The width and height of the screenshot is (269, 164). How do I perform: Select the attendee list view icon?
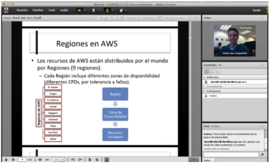tap(206, 71)
